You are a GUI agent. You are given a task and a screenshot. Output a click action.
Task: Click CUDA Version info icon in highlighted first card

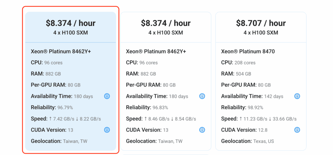coord(107,130)
